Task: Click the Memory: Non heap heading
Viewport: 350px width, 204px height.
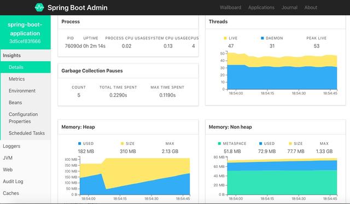Action: (230, 127)
